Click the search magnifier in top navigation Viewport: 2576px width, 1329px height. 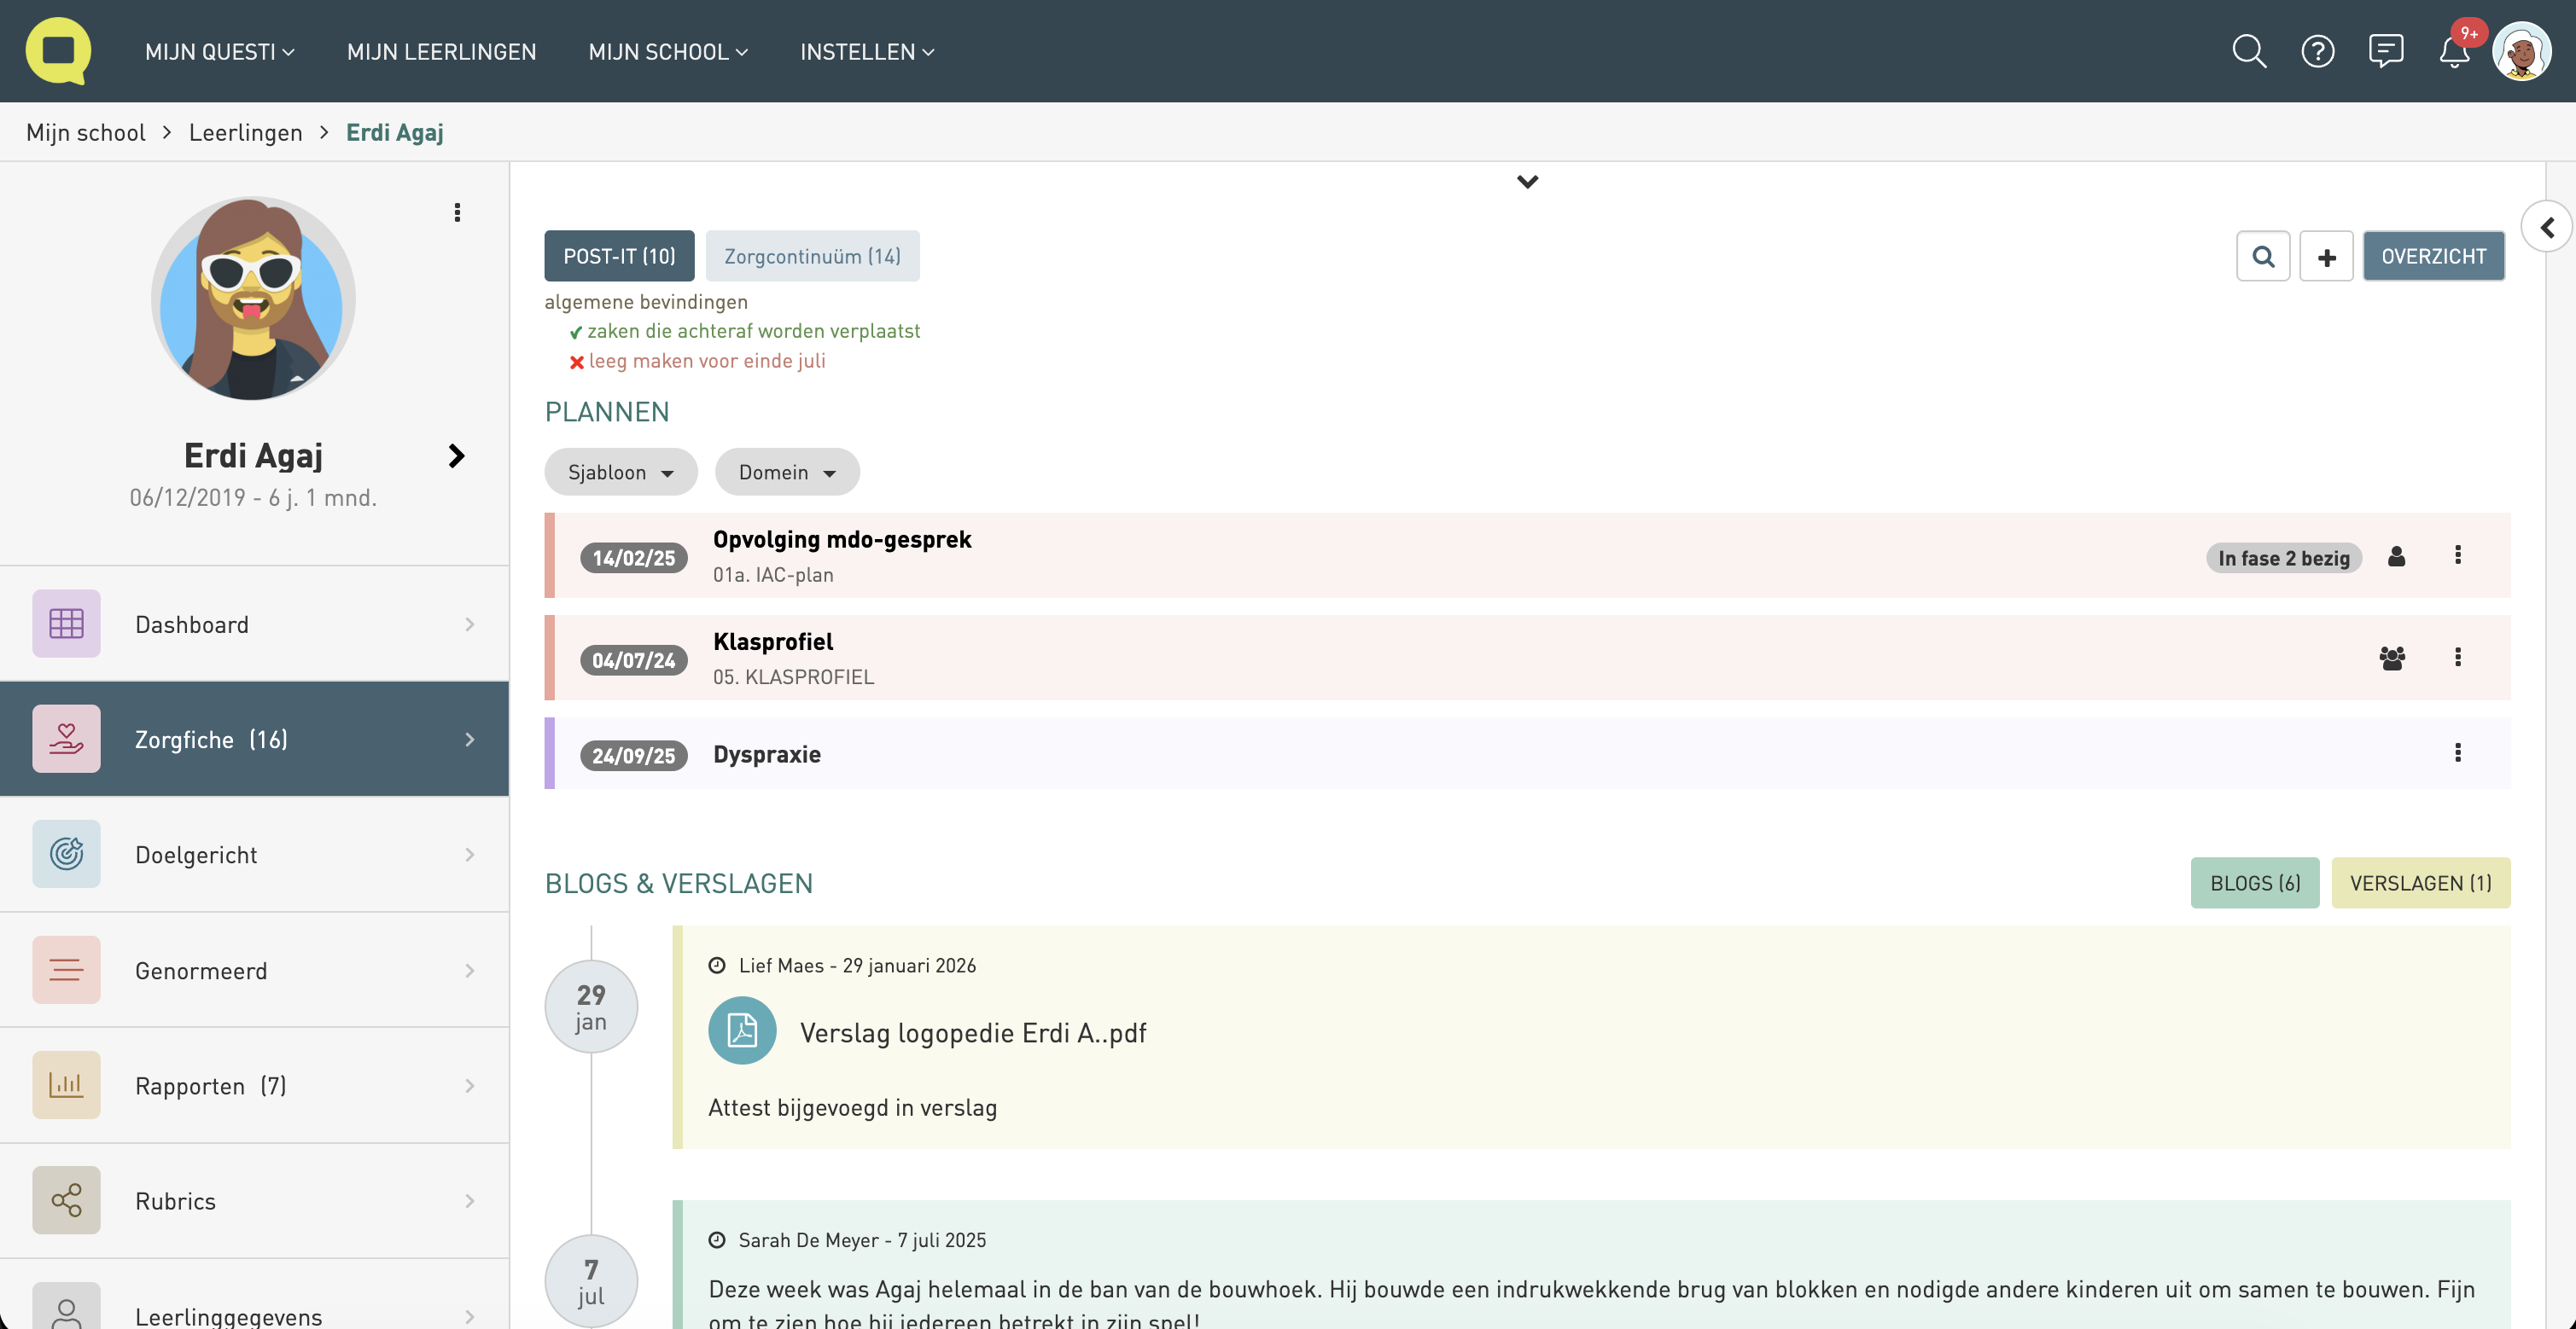tap(2248, 51)
